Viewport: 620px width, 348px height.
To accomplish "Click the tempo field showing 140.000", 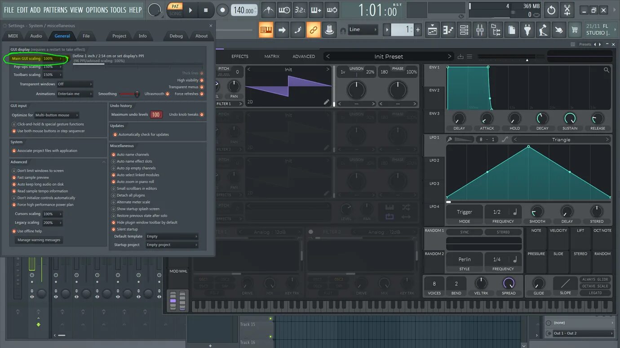I will click(x=244, y=10).
